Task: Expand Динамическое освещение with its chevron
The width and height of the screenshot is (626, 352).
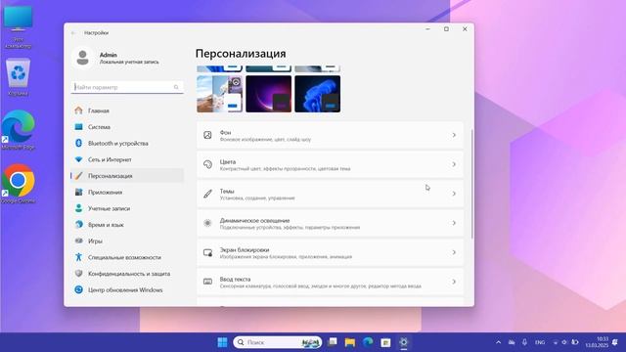Action: (454, 223)
